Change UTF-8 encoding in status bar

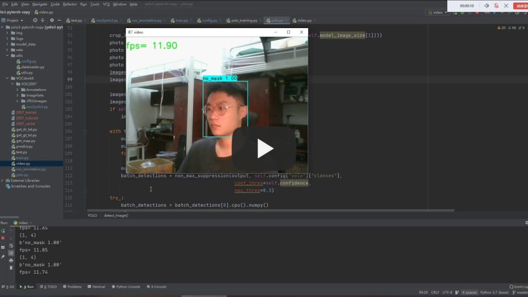447,293
